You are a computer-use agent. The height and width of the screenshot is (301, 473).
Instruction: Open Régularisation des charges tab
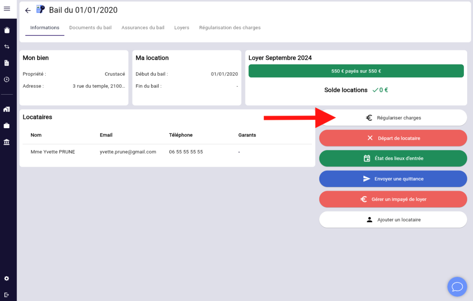(230, 28)
